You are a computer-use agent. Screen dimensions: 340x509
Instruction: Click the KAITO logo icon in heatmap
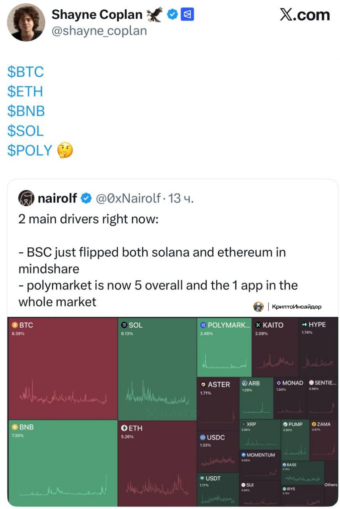(258, 325)
